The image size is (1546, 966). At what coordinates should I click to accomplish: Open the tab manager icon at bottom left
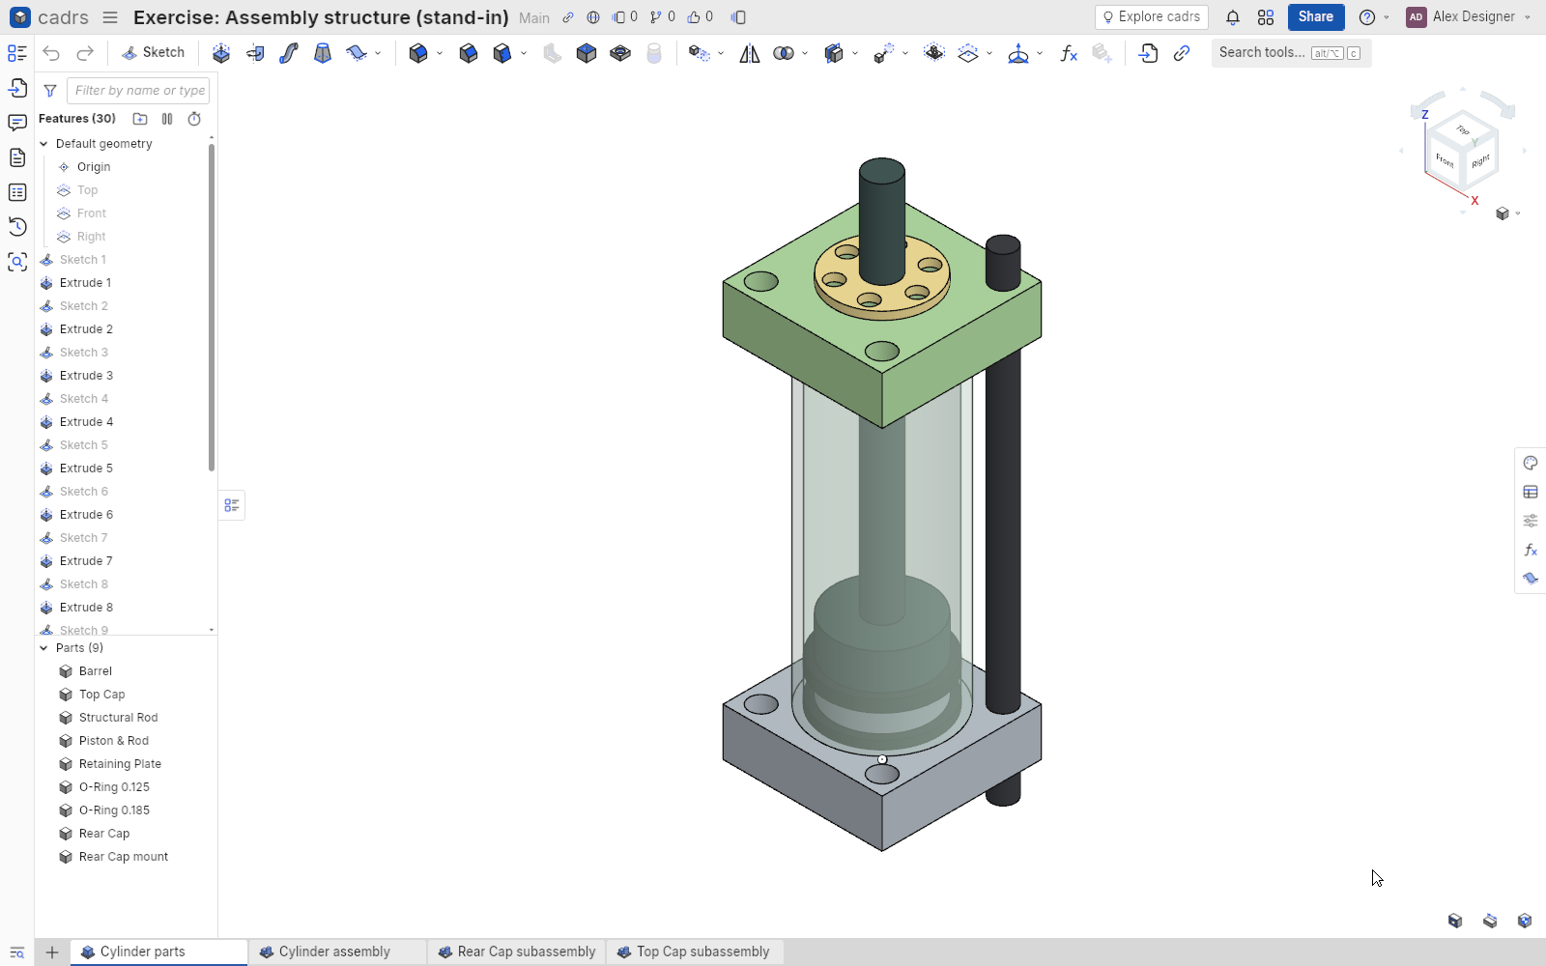pyautogui.click(x=17, y=952)
